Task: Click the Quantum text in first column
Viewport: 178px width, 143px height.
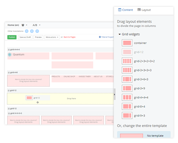Action: [x=19, y=54]
